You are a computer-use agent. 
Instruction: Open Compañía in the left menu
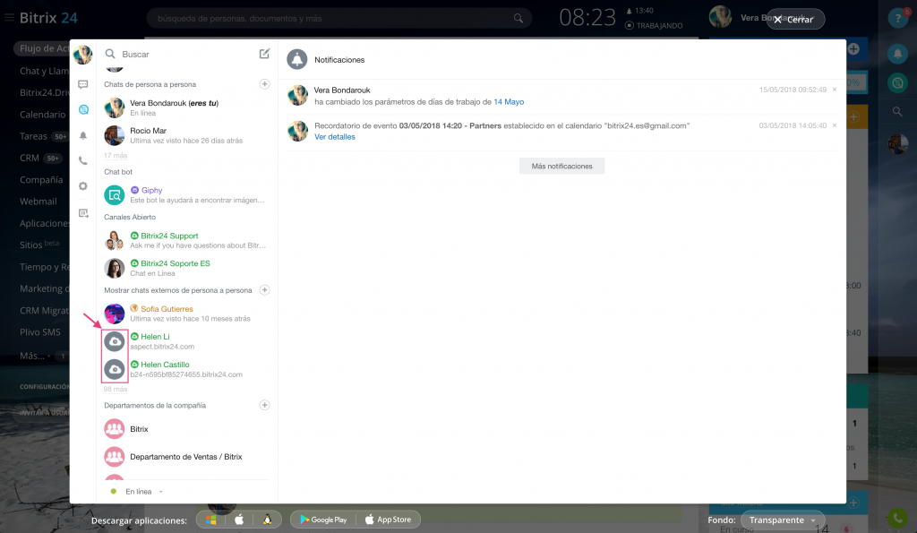[x=41, y=180]
